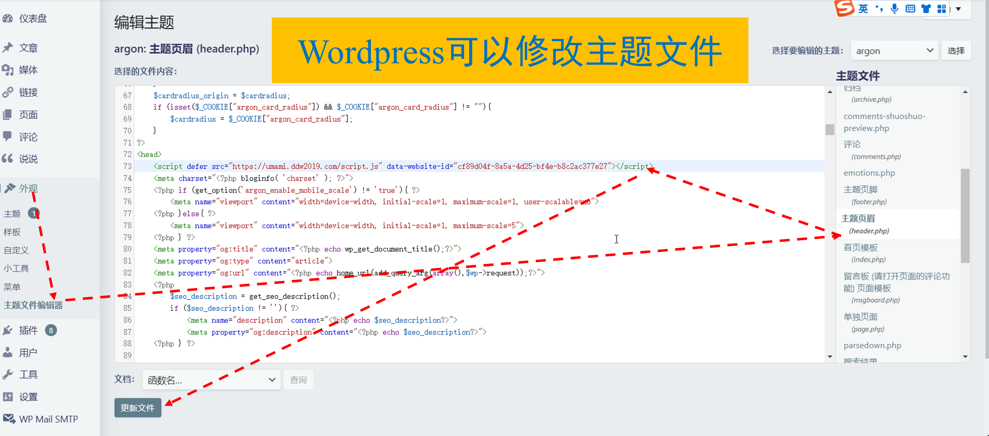Click the Dashboard gauge icon

(7, 19)
